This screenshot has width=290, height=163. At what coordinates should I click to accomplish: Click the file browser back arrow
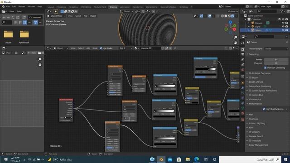point(4,17)
